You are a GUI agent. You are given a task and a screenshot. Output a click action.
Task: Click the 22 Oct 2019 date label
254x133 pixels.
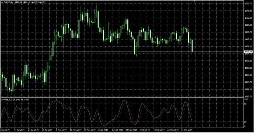(x=173, y=130)
